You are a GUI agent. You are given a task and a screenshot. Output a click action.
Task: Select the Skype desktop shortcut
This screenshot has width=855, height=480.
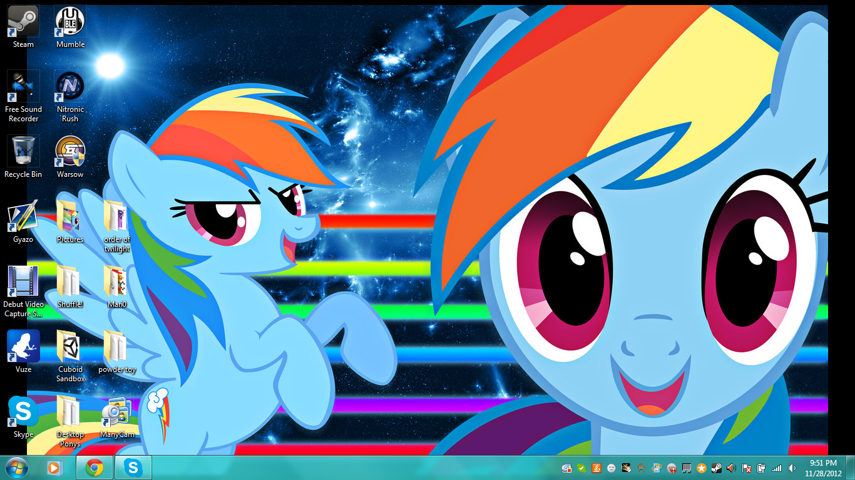pos(23,417)
